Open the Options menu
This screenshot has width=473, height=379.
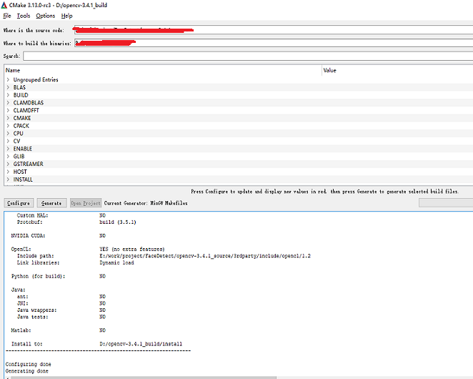point(46,16)
